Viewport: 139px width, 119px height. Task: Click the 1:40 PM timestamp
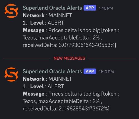[106, 8]
